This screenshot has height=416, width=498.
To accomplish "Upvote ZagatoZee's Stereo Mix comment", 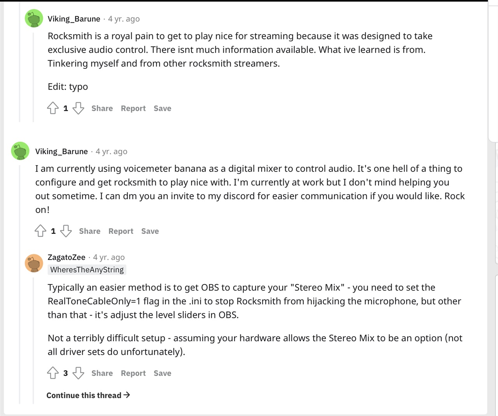I will pos(53,373).
